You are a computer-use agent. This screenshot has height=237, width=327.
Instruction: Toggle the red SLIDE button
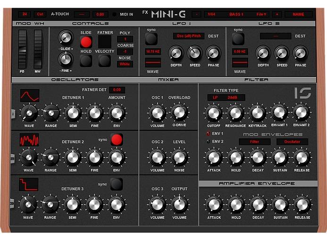pos(86,42)
